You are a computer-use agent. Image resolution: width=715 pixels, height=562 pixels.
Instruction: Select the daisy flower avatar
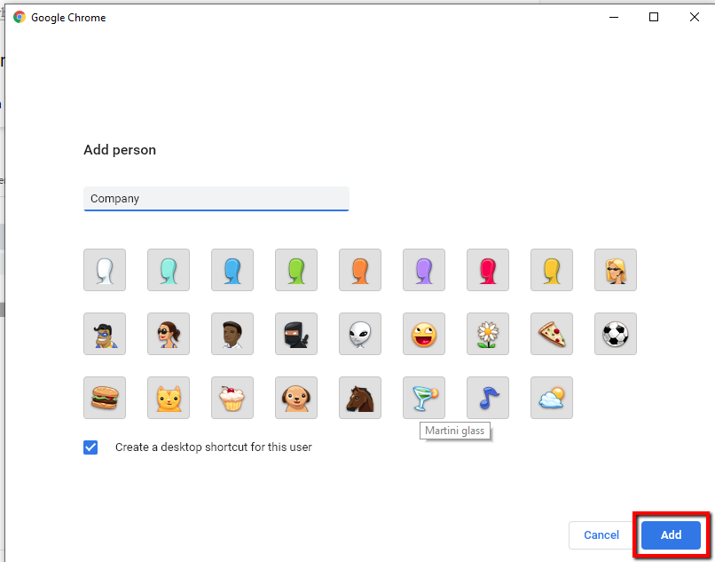point(487,334)
